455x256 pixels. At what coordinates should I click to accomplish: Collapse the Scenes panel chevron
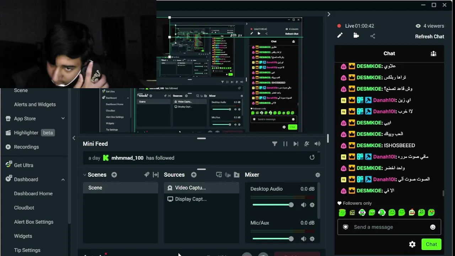coord(85,175)
